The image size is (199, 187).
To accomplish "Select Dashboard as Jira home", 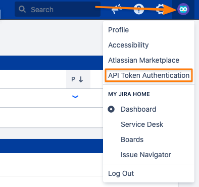I will point(138,109).
